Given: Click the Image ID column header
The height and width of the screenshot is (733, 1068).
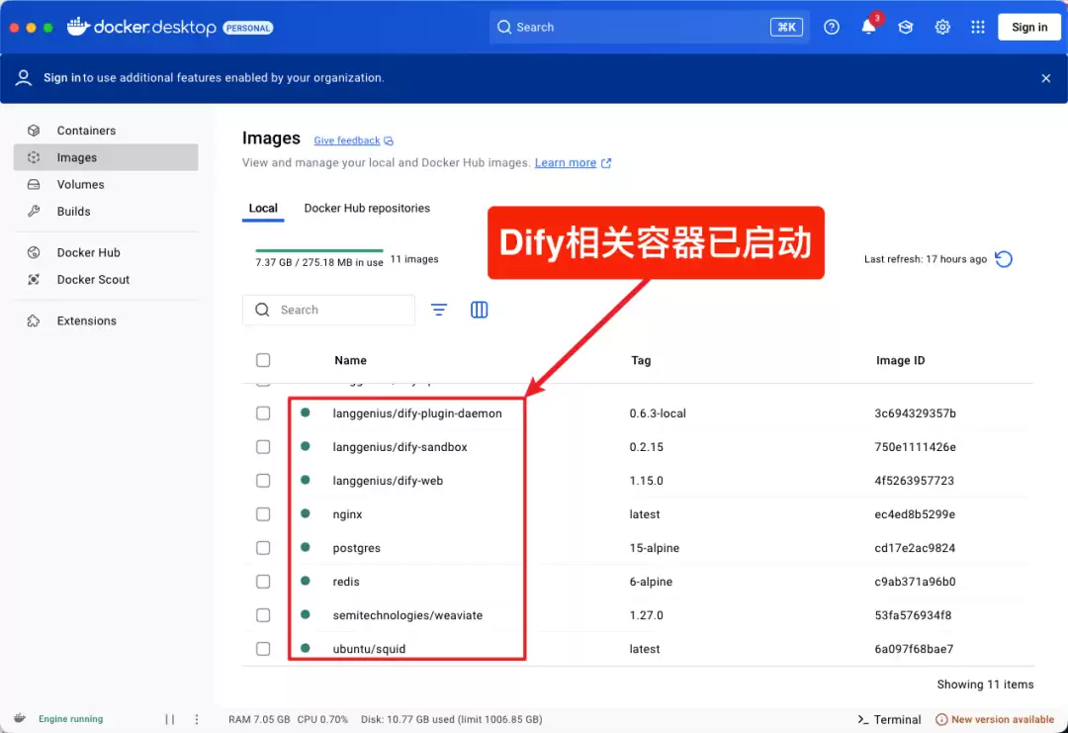Looking at the screenshot, I should pos(901,360).
